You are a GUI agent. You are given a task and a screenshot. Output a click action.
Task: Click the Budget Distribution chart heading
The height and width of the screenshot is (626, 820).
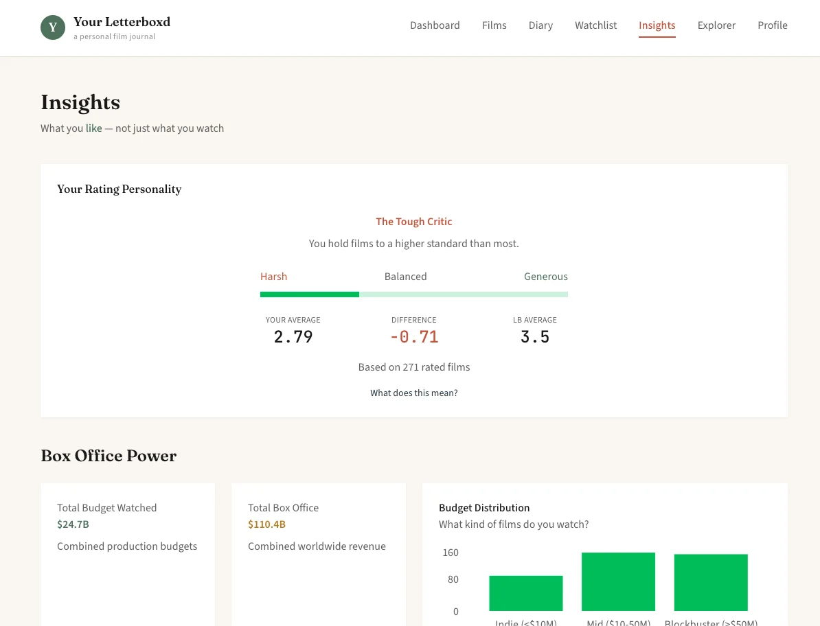(484, 508)
